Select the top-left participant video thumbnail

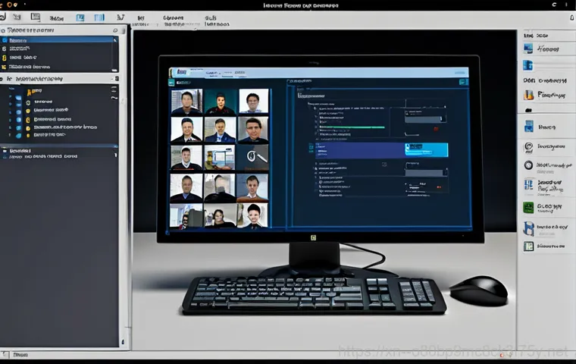[x=186, y=102]
